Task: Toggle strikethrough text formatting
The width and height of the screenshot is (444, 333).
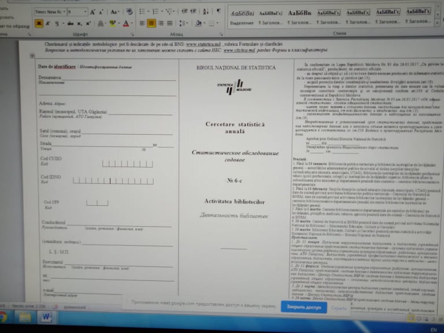Action: coord(70,24)
